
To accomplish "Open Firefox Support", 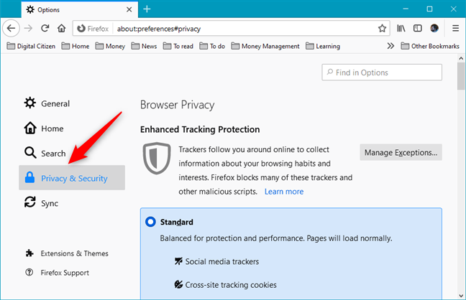I will tap(57, 273).
